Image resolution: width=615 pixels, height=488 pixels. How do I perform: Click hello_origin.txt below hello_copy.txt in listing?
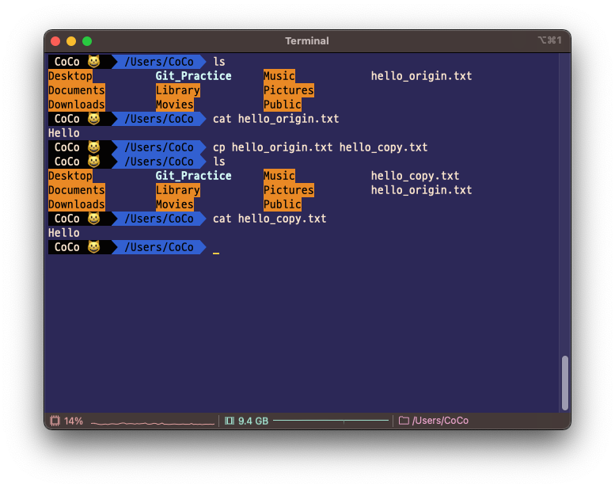click(x=421, y=190)
